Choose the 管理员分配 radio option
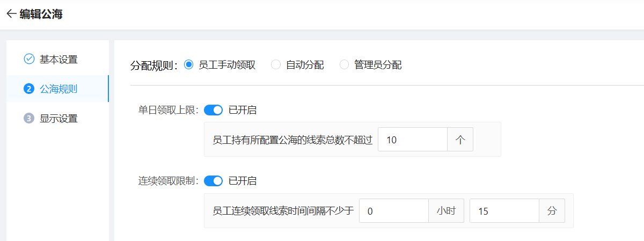644x241 pixels. (x=344, y=65)
